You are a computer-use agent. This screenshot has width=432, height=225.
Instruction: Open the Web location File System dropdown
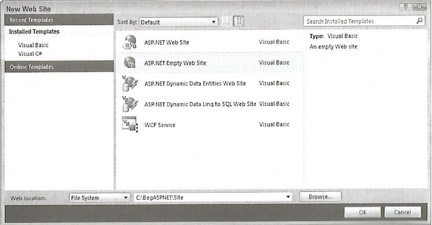click(x=99, y=198)
